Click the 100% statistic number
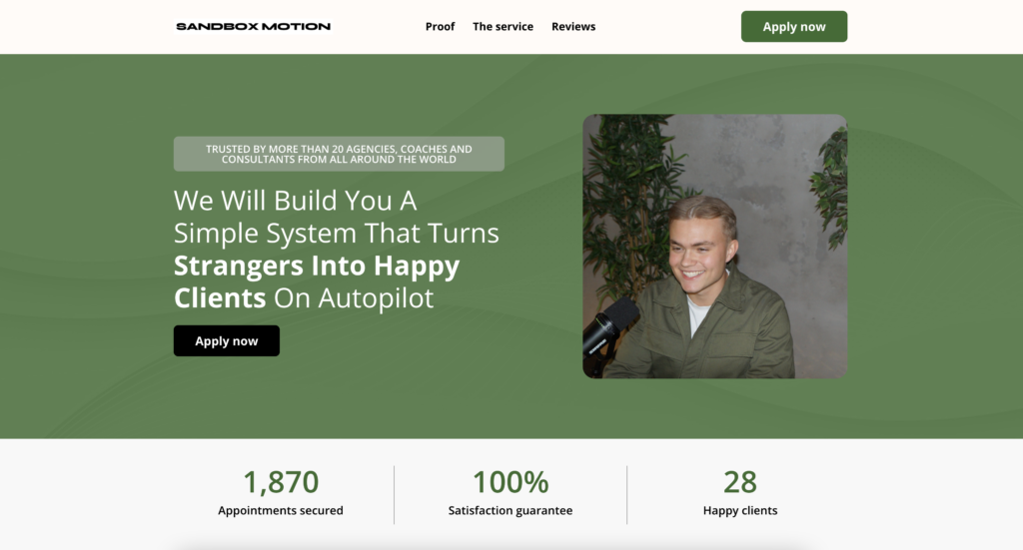1023x550 pixels. 511,482
